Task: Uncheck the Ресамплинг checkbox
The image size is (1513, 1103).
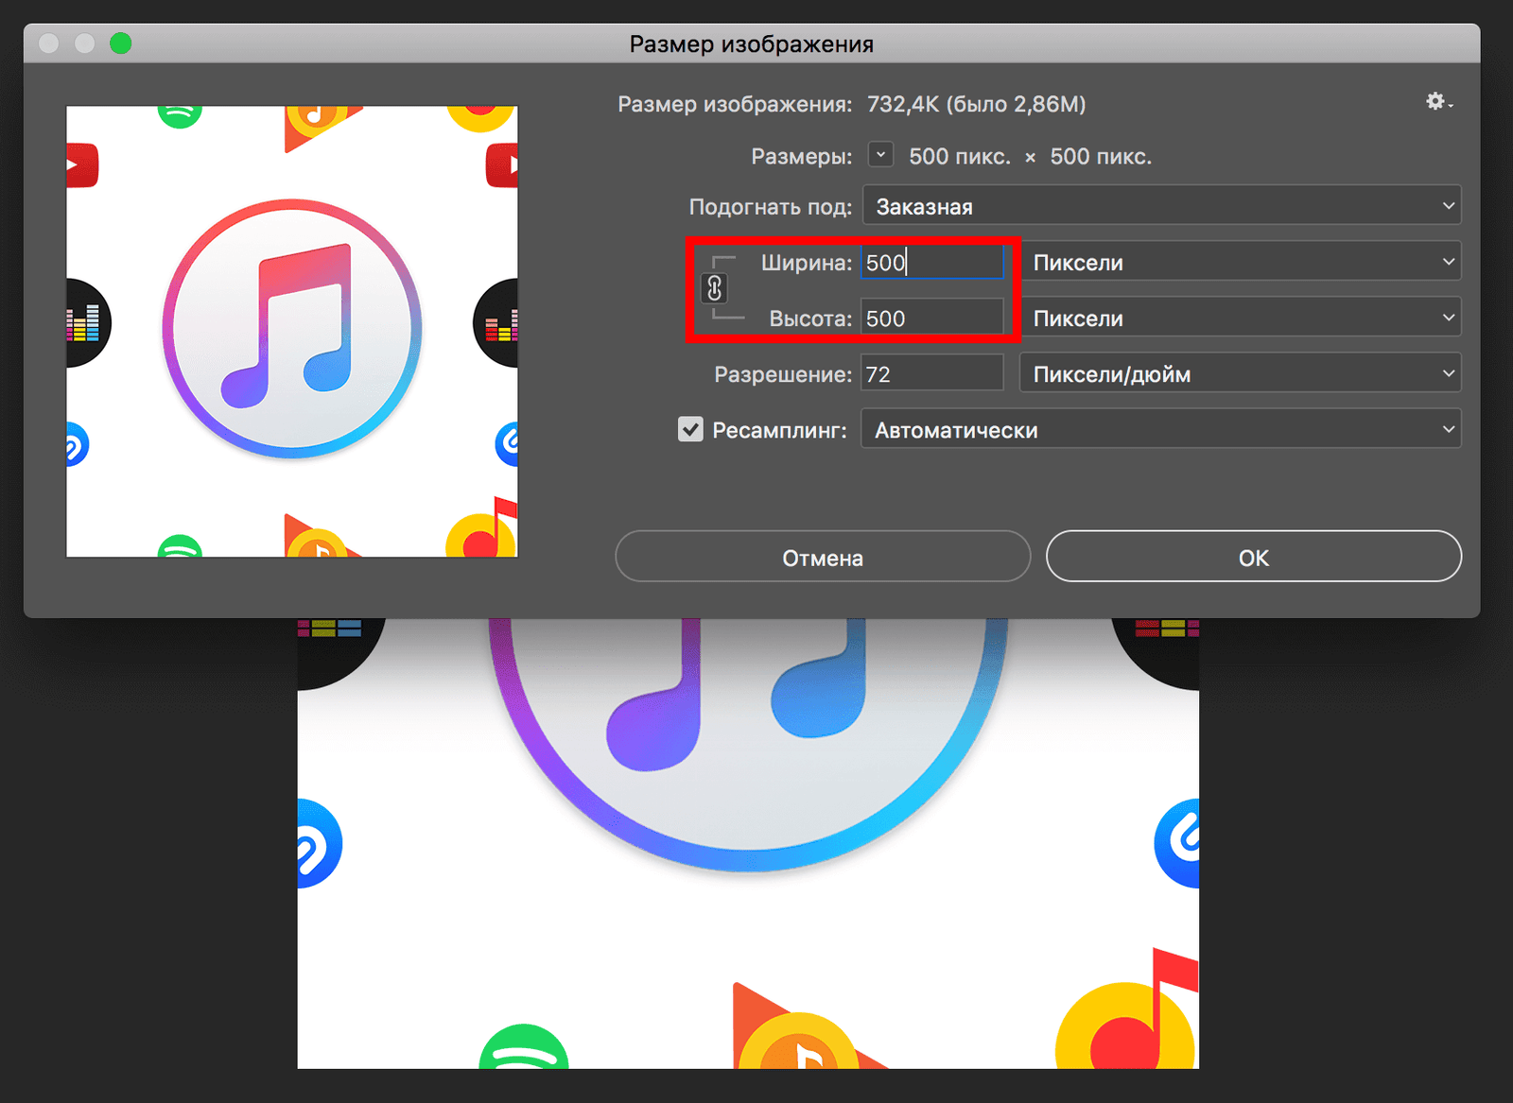Action: click(690, 430)
